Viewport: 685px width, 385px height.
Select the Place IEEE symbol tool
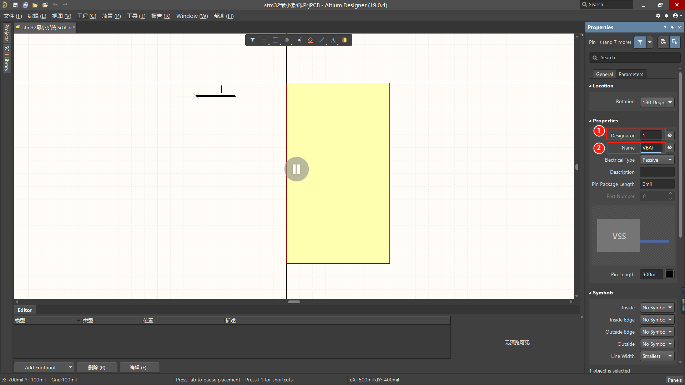(310, 40)
